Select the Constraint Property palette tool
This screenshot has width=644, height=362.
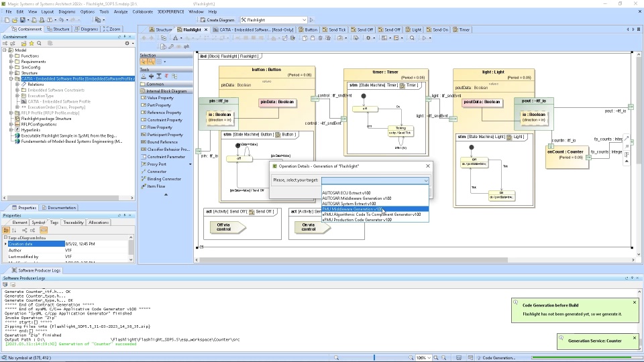(166, 120)
